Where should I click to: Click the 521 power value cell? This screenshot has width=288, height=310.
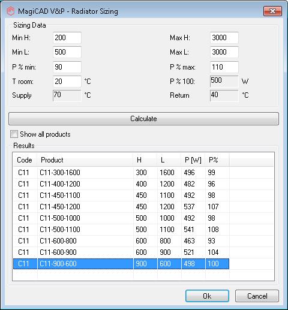pyautogui.click(x=193, y=252)
